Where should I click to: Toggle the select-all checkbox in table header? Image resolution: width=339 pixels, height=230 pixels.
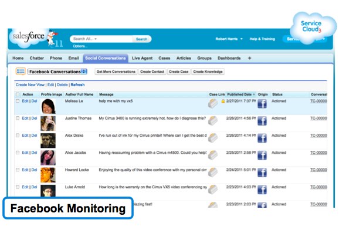18,94
